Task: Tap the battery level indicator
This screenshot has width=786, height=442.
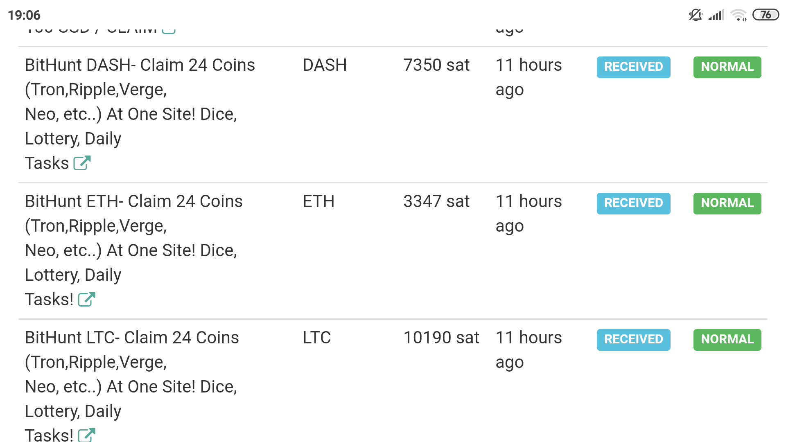Action: (766, 15)
